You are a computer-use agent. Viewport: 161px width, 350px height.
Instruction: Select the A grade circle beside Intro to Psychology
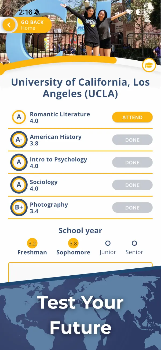click(x=19, y=162)
